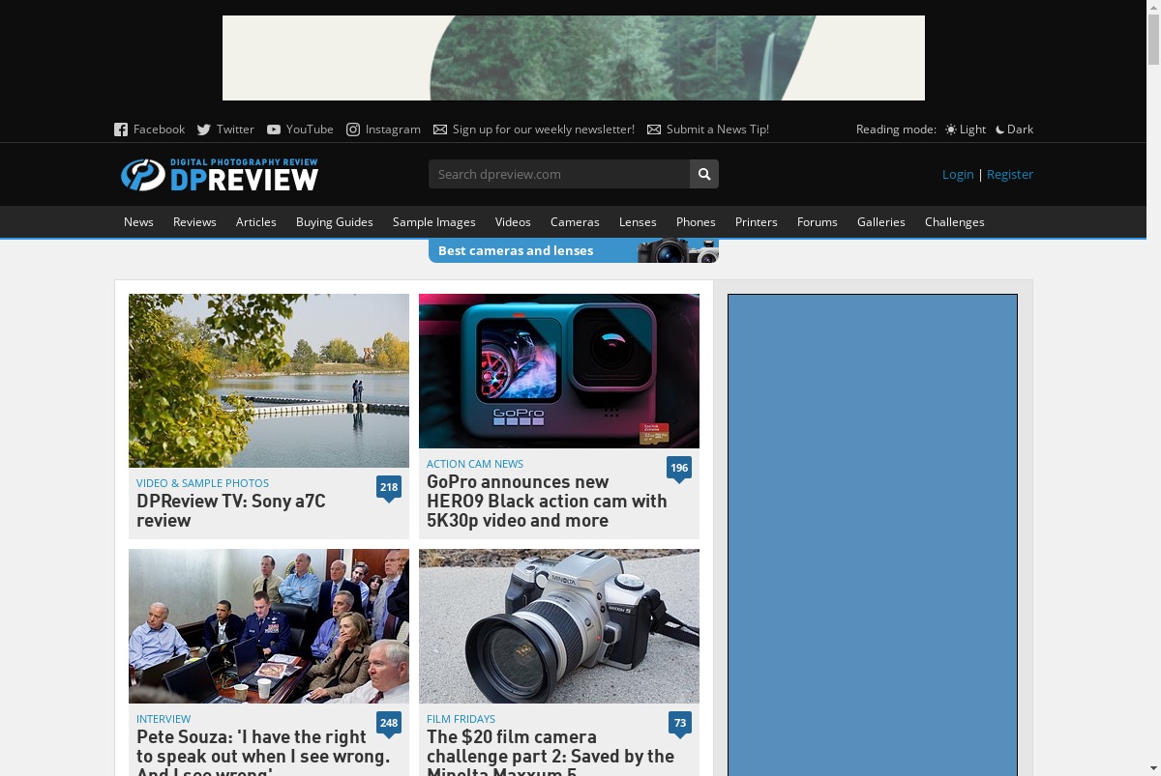Open the Buying Guides menu
This screenshot has height=776, width=1161.
pos(335,222)
